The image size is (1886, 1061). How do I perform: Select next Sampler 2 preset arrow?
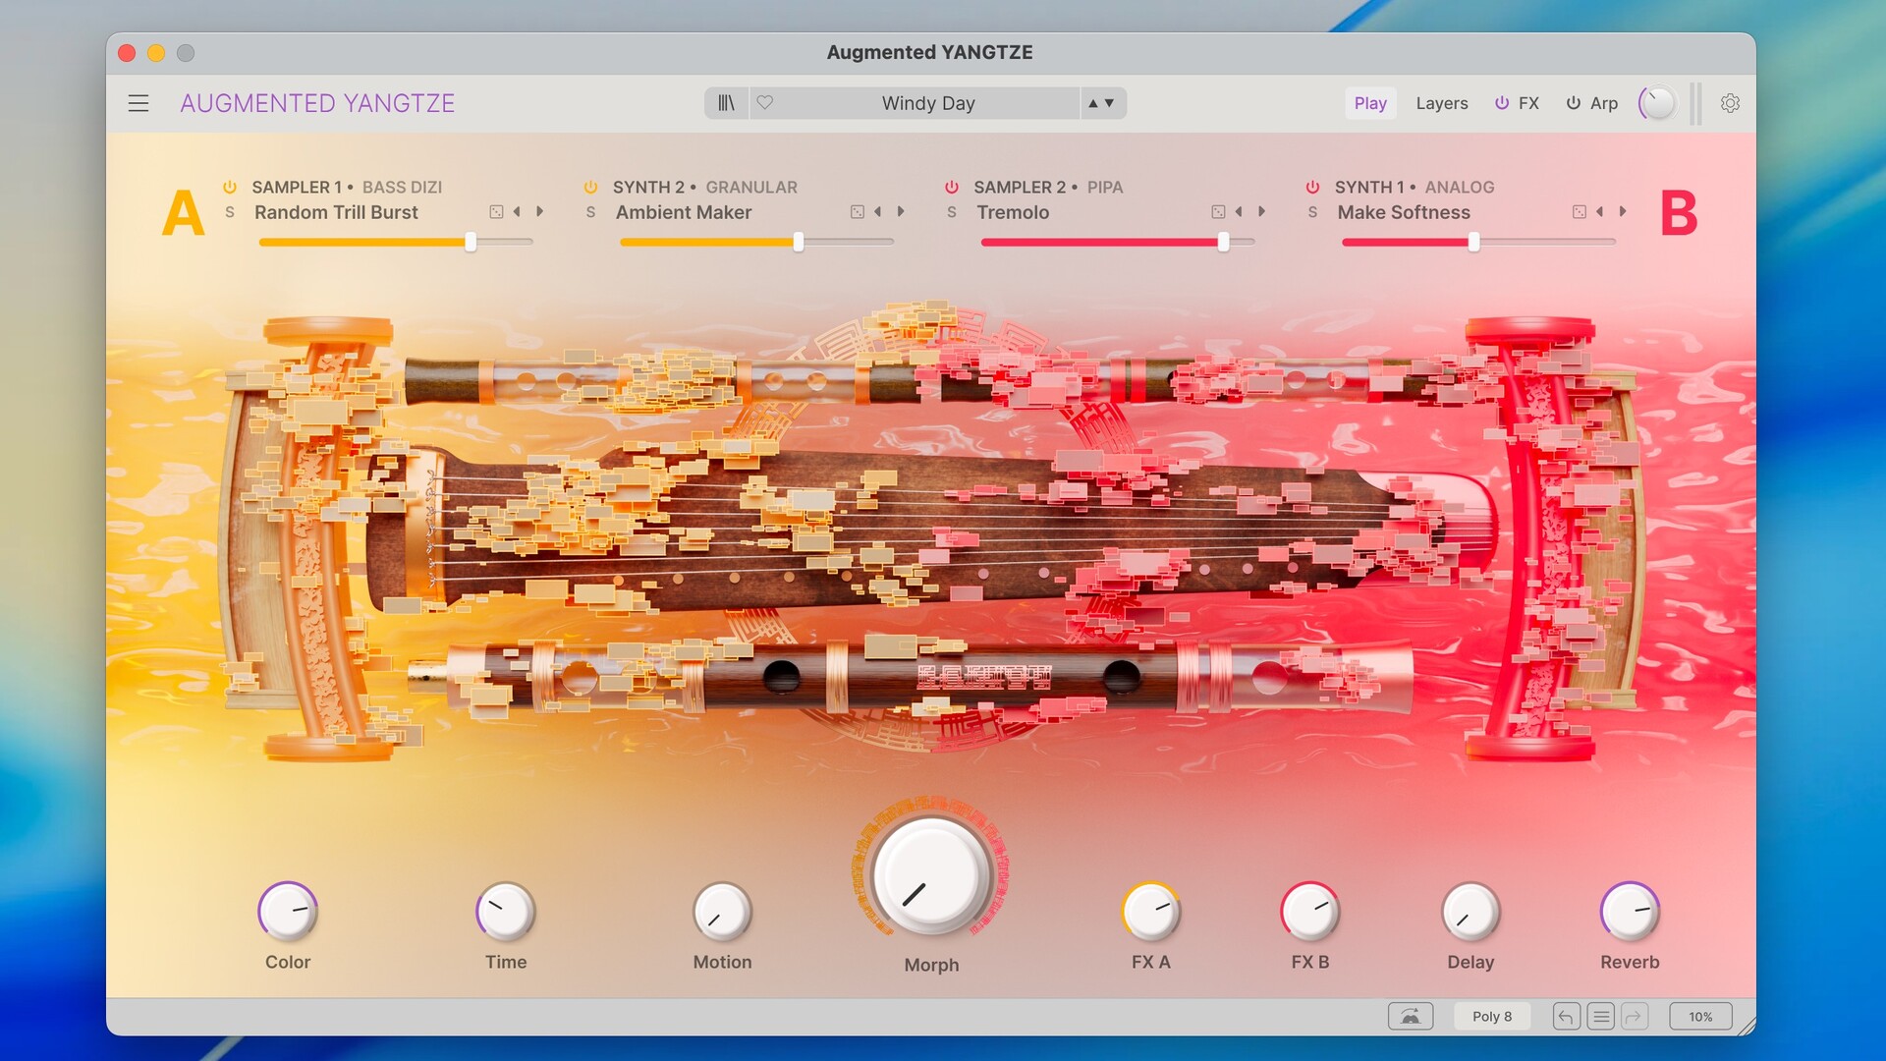(1262, 211)
